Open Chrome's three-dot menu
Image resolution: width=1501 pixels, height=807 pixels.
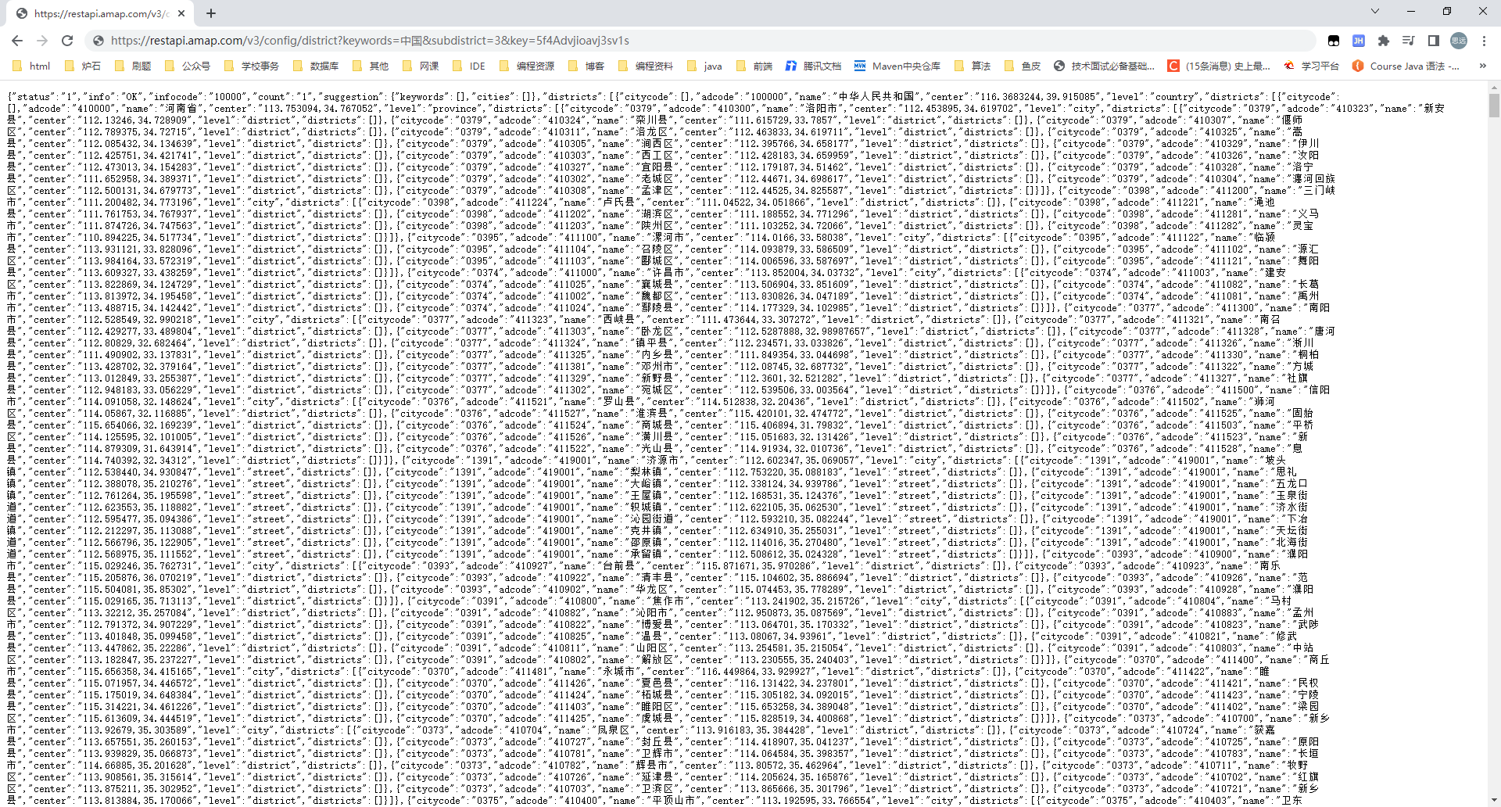(x=1483, y=40)
